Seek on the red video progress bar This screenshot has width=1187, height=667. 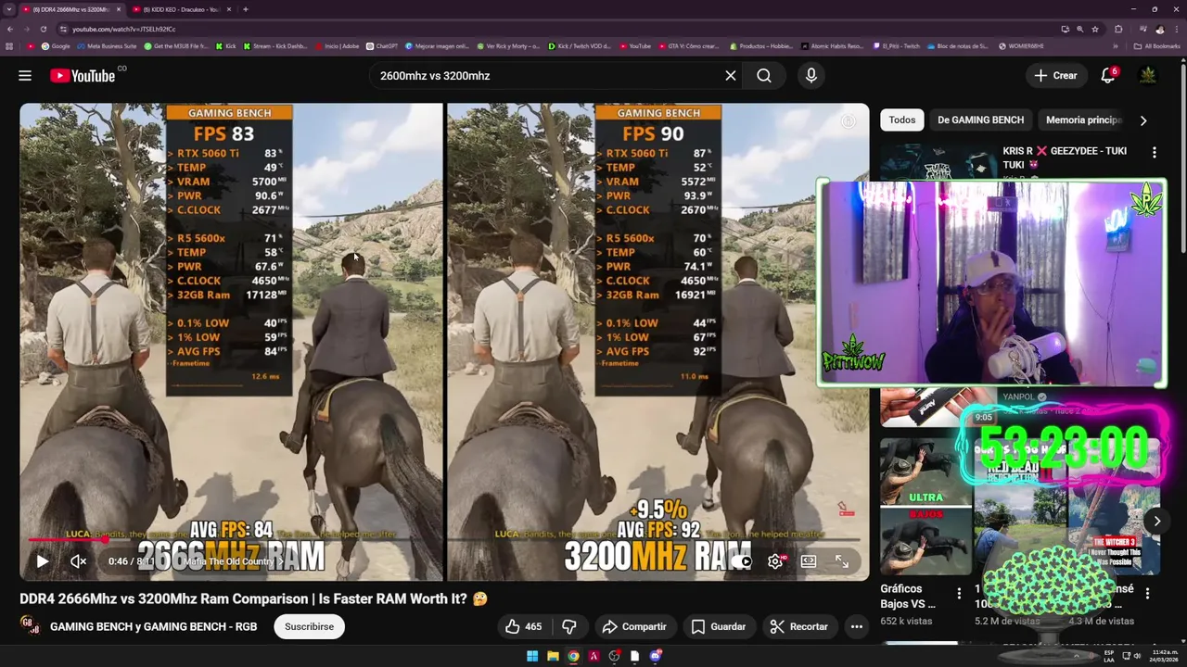(x=444, y=538)
